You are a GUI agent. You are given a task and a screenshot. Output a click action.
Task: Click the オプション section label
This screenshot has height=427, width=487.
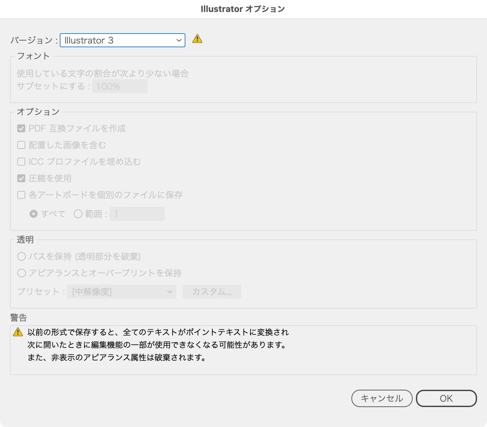point(38,112)
